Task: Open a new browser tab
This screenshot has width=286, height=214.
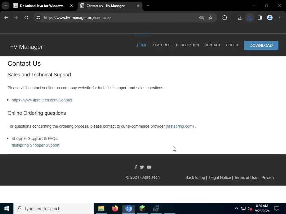Action: click(148, 6)
